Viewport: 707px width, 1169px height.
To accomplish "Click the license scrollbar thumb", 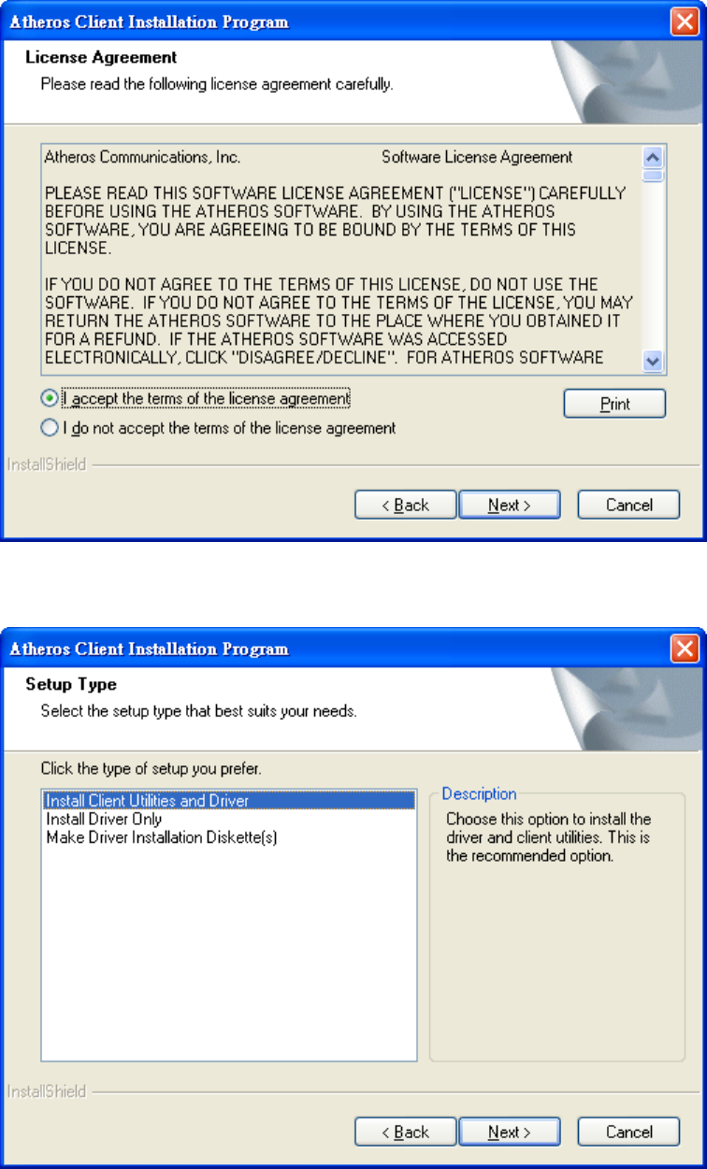I will click(x=654, y=174).
